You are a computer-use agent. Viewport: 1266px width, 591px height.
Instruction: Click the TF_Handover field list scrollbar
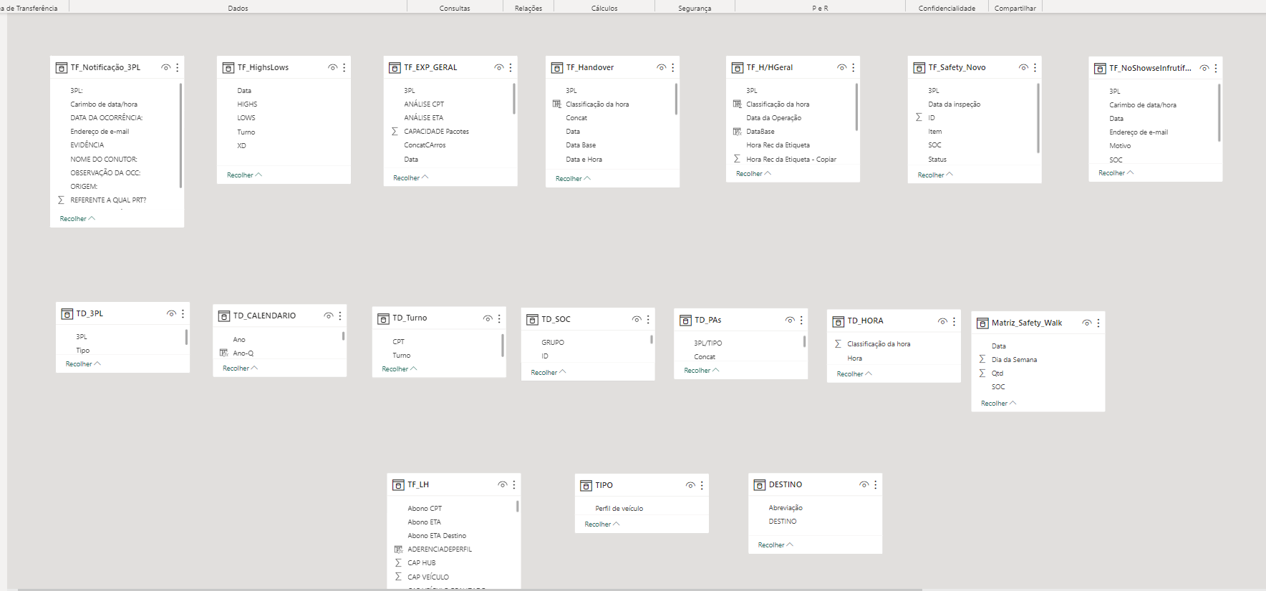point(676,99)
